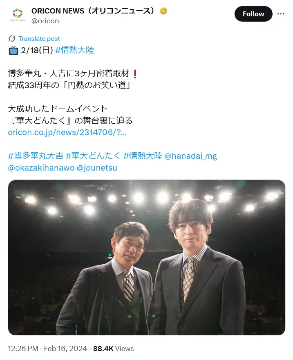Click the 12:26 PM Feb 16, 2024 timestamp
293x360 pixels.
(47, 348)
